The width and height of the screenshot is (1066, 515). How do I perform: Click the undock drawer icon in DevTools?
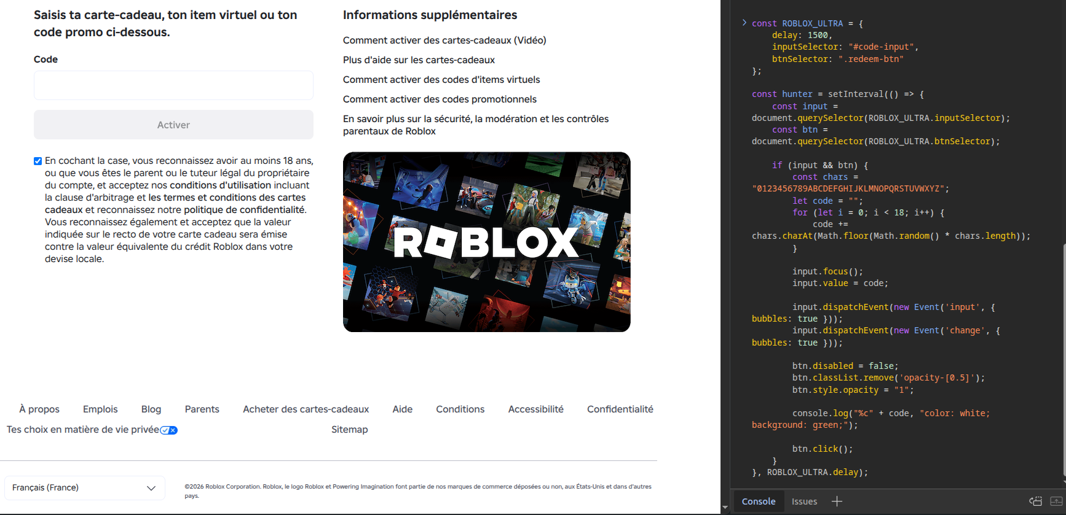(x=1036, y=501)
